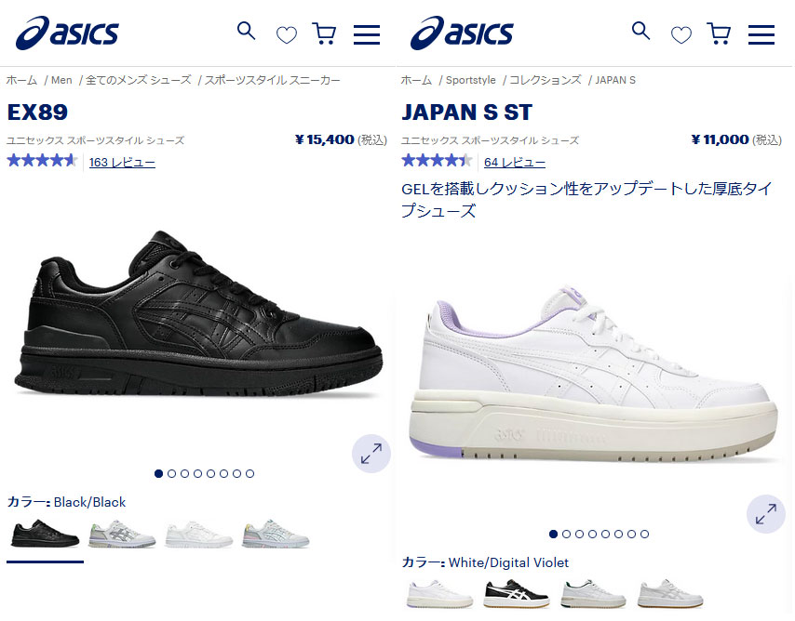Open the 64 レビュー reviews link

pyautogui.click(x=515, y=162)
